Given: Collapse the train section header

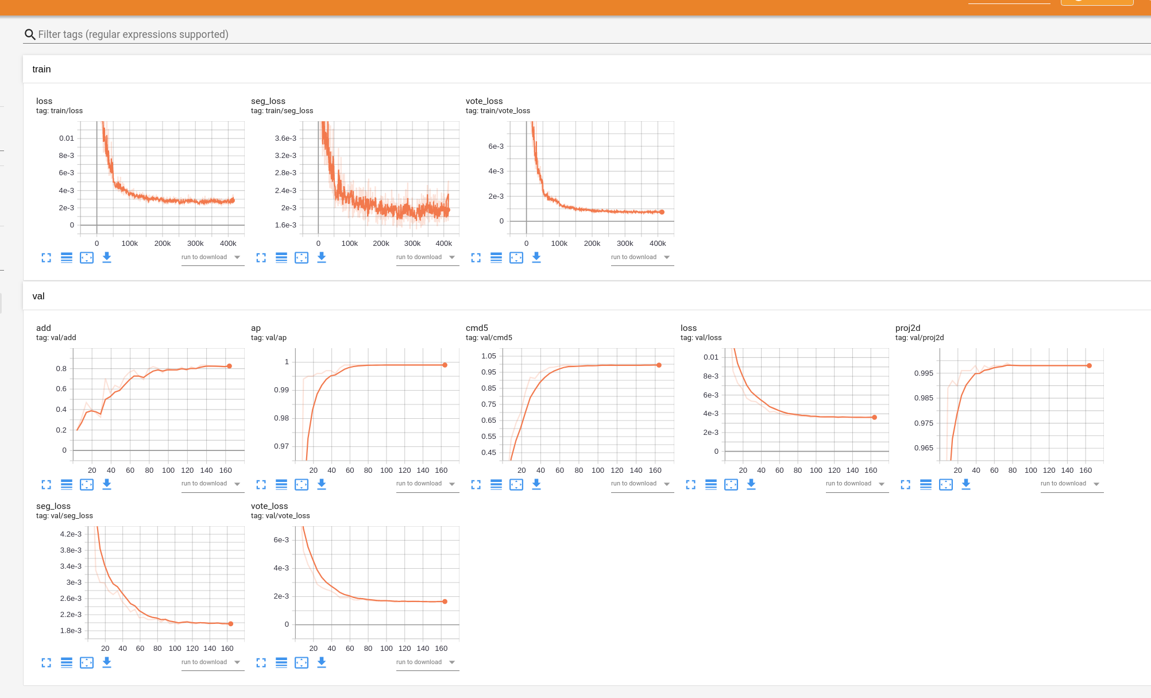Looking at the screenshot, I should pos(42,69).
